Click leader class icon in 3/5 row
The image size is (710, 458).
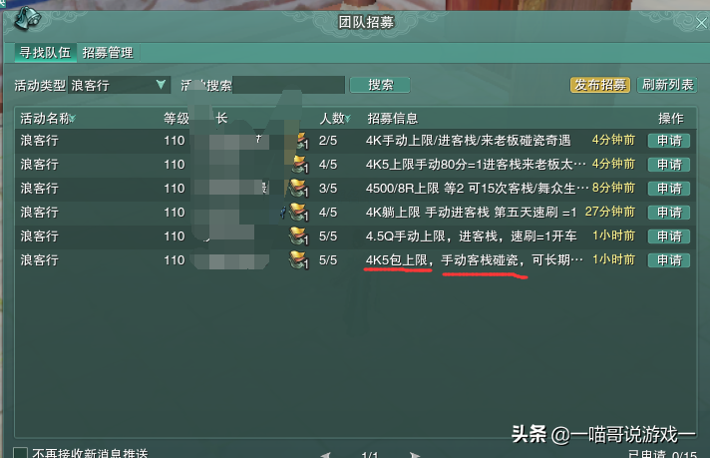(x=299, y=189)
